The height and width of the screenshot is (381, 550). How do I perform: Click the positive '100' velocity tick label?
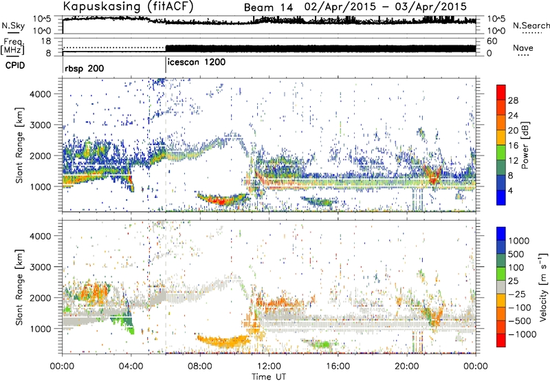pyautogui.click(x=516, y=268)
